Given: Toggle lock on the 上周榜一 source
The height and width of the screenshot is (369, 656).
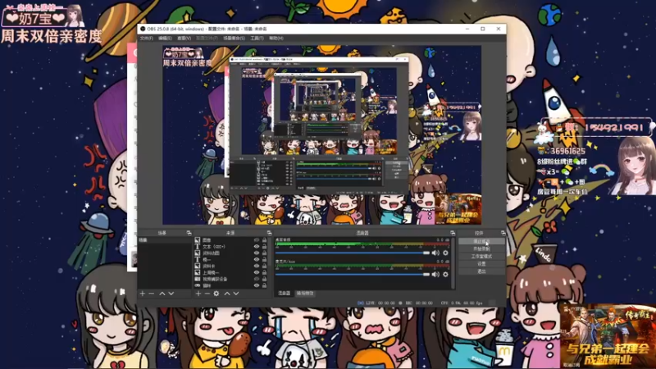Looking at the screenshot, I should coord(264,273).
